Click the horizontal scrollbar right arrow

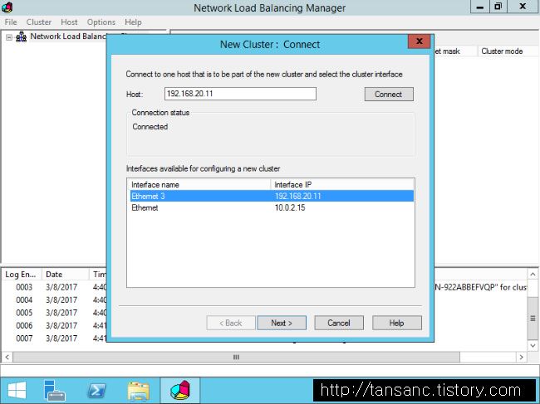pos(522,358)
